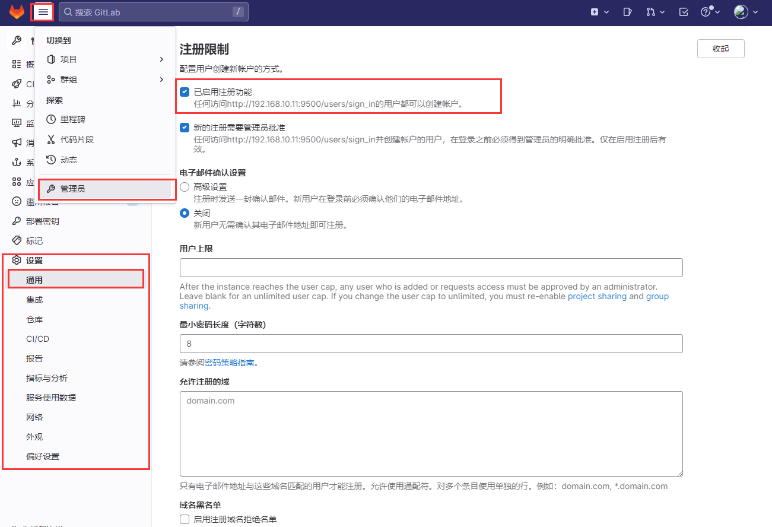Toggle 新的注册需要管理员批准 checkbox
This screenshot has width=772, height=527.
pos(185,128)
